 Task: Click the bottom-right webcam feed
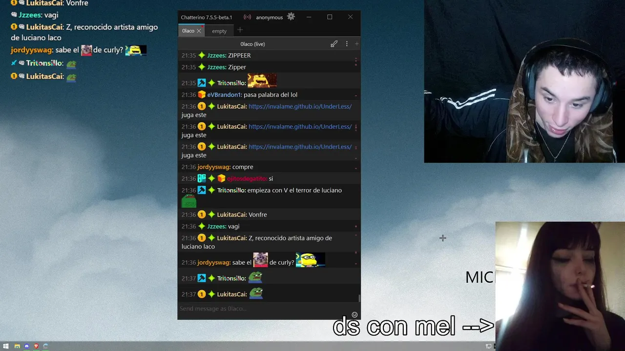[x=560, y=286]
